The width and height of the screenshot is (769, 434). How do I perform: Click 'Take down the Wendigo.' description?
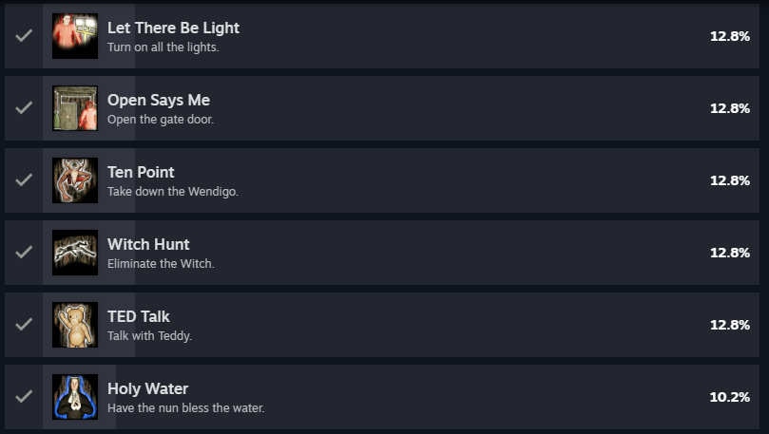click(x=172, y=192)
